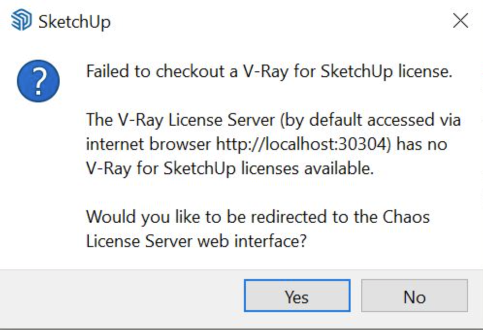This screenshot has width=483, height=330.
Task: Click the 'Failed to checkout' message line
Action: (269, 72)
